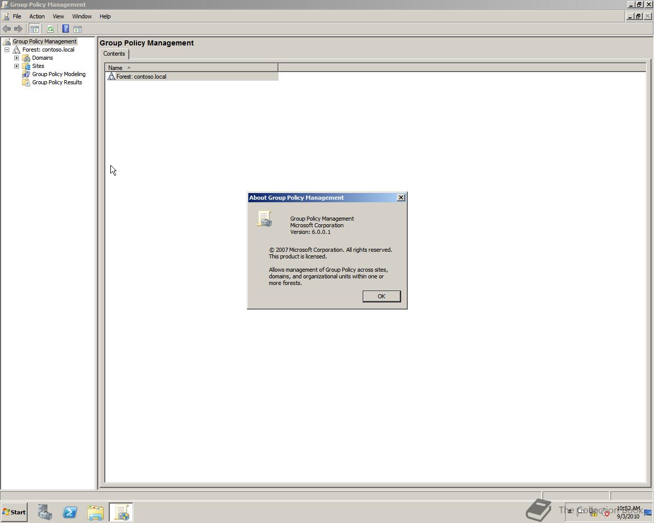Viewport: 654px width, 523px height.
Task: Click the Refresh toolbar icon
Action: pos(50,29)
